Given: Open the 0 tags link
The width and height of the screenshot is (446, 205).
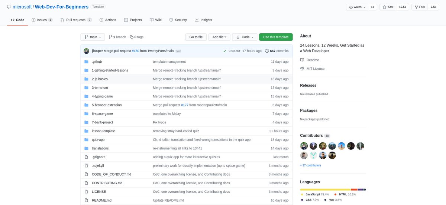Looking at the screenshot, I should [137, 37].
